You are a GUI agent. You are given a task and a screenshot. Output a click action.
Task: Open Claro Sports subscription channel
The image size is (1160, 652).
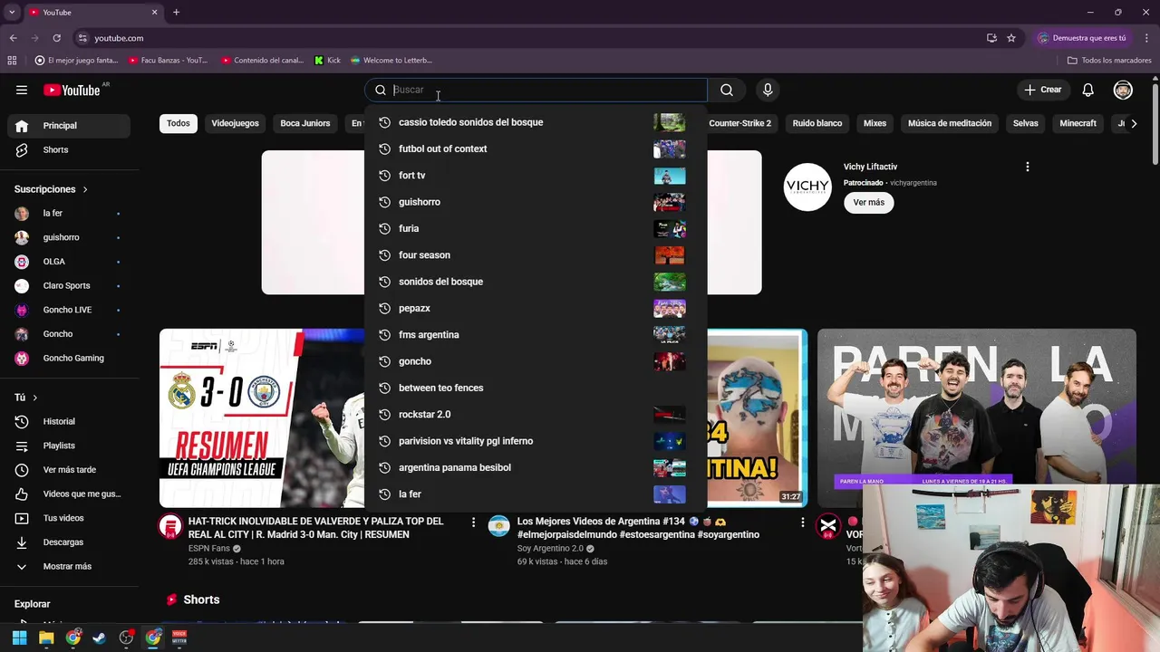pyautogui.click(x=71, y=285)
